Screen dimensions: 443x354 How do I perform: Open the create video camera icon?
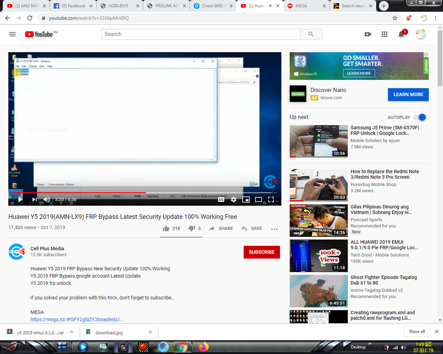(368, 34)
